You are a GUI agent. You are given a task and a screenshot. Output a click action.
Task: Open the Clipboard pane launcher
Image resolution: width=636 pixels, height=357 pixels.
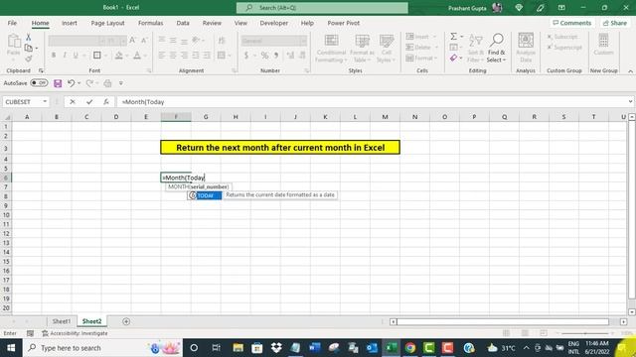[41, 70]
